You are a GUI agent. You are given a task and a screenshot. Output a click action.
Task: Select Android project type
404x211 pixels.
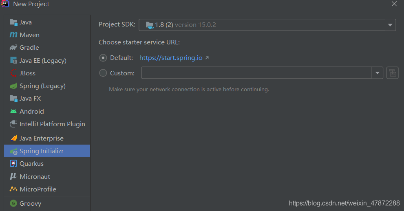coord(47,111)
